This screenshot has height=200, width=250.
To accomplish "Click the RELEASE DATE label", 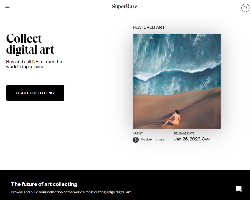I will point(184,134).
